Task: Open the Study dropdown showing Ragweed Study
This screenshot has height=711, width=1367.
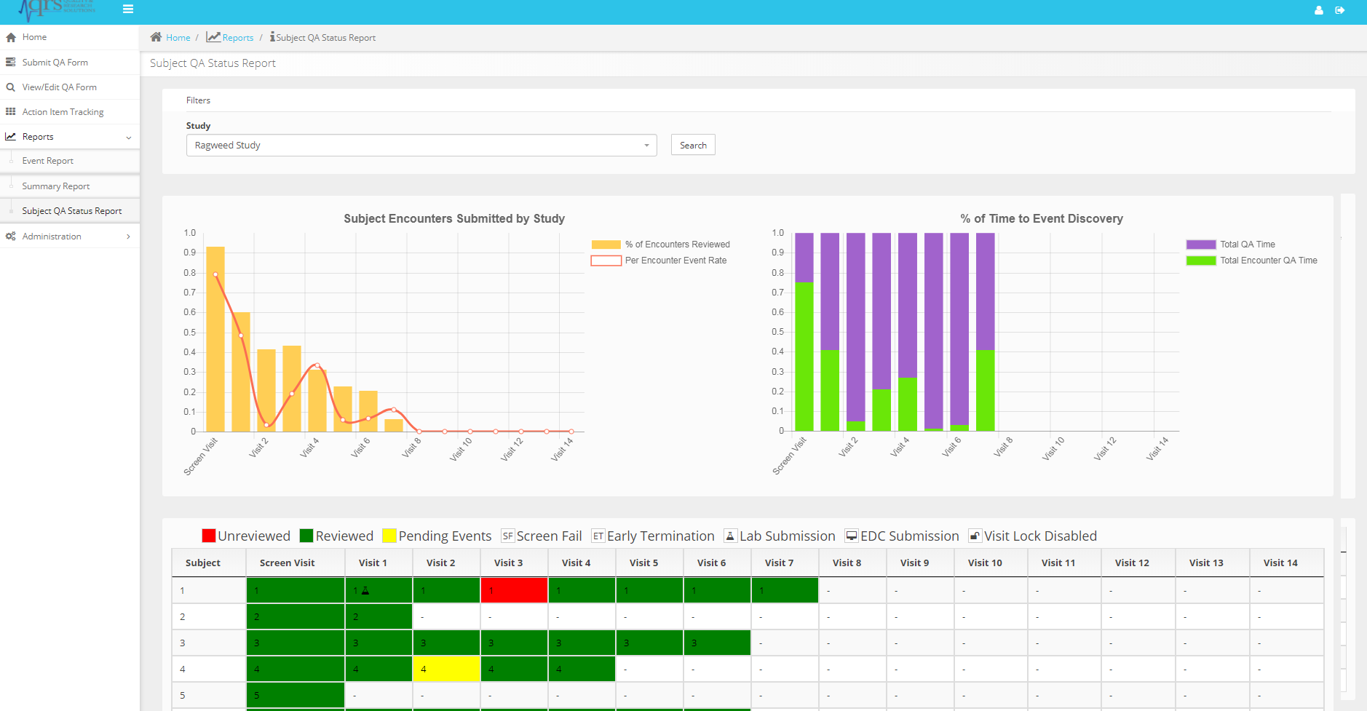Action: [421, 146]
